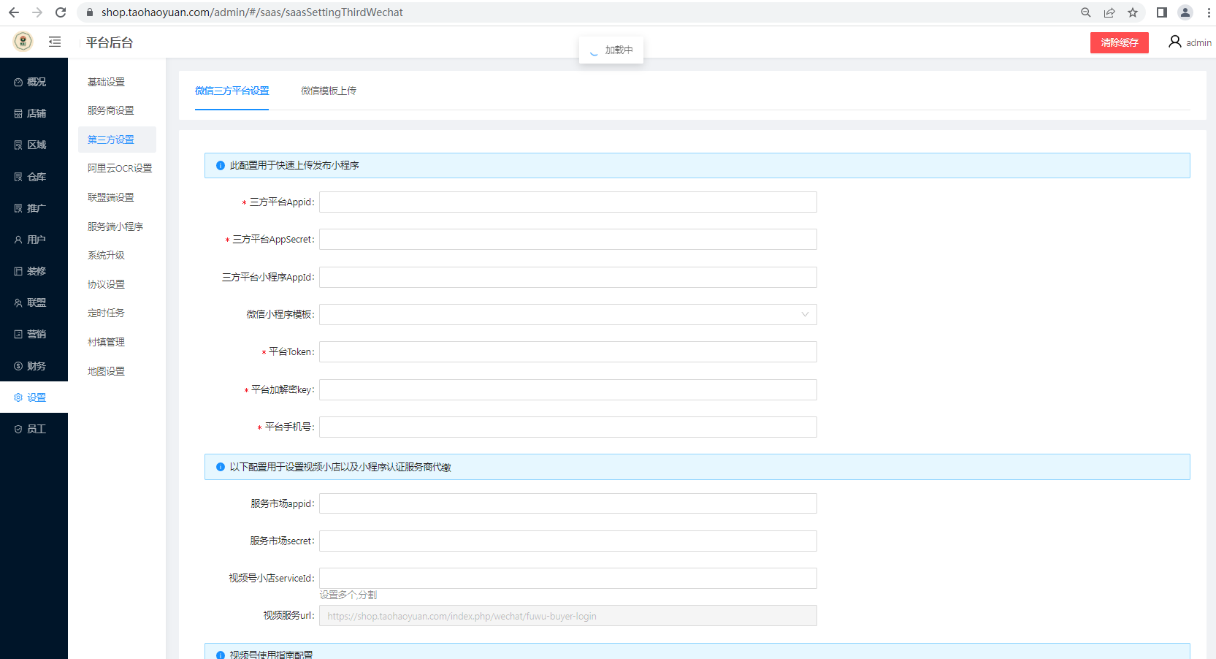Click the admin username label

1198,43
